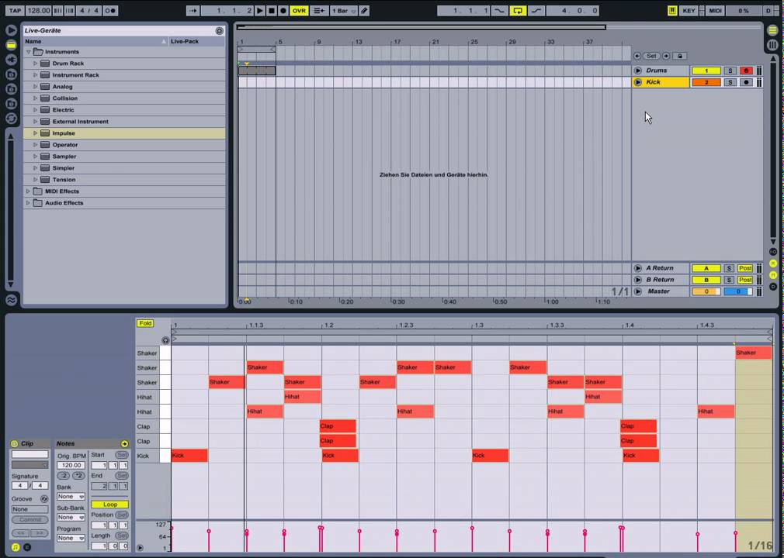The height and width of the screenshot is (558, 784).
Task: Toggle the computer MIDI keyboard icon
Action: [x=672, y=11]
